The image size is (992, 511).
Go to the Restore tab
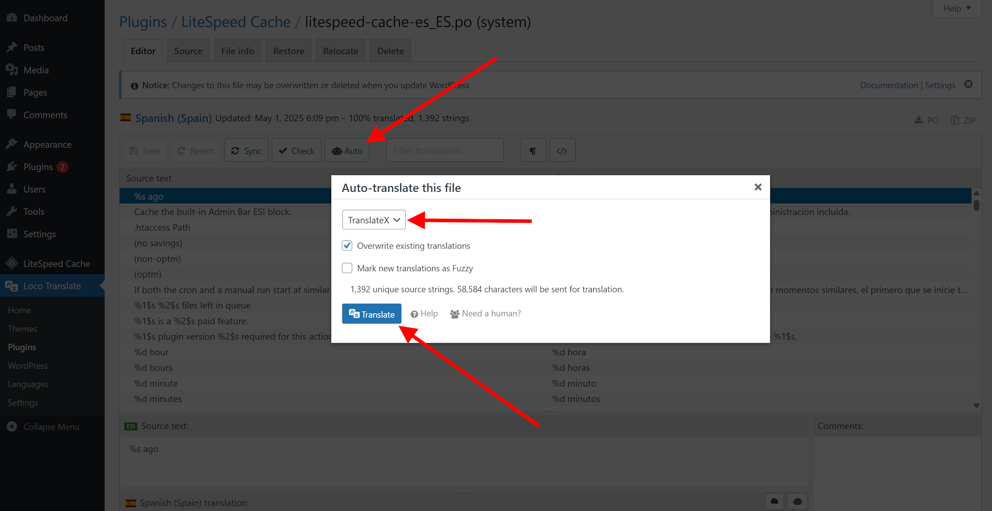289,51
